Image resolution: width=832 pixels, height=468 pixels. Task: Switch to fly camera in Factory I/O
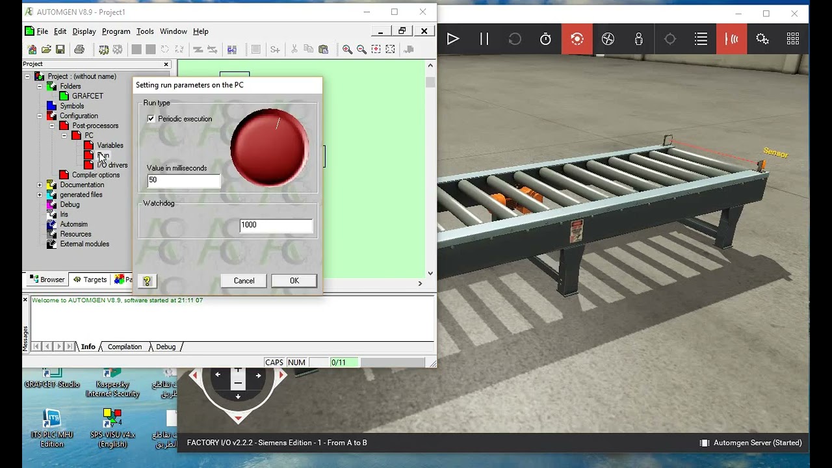click(608, 39)
